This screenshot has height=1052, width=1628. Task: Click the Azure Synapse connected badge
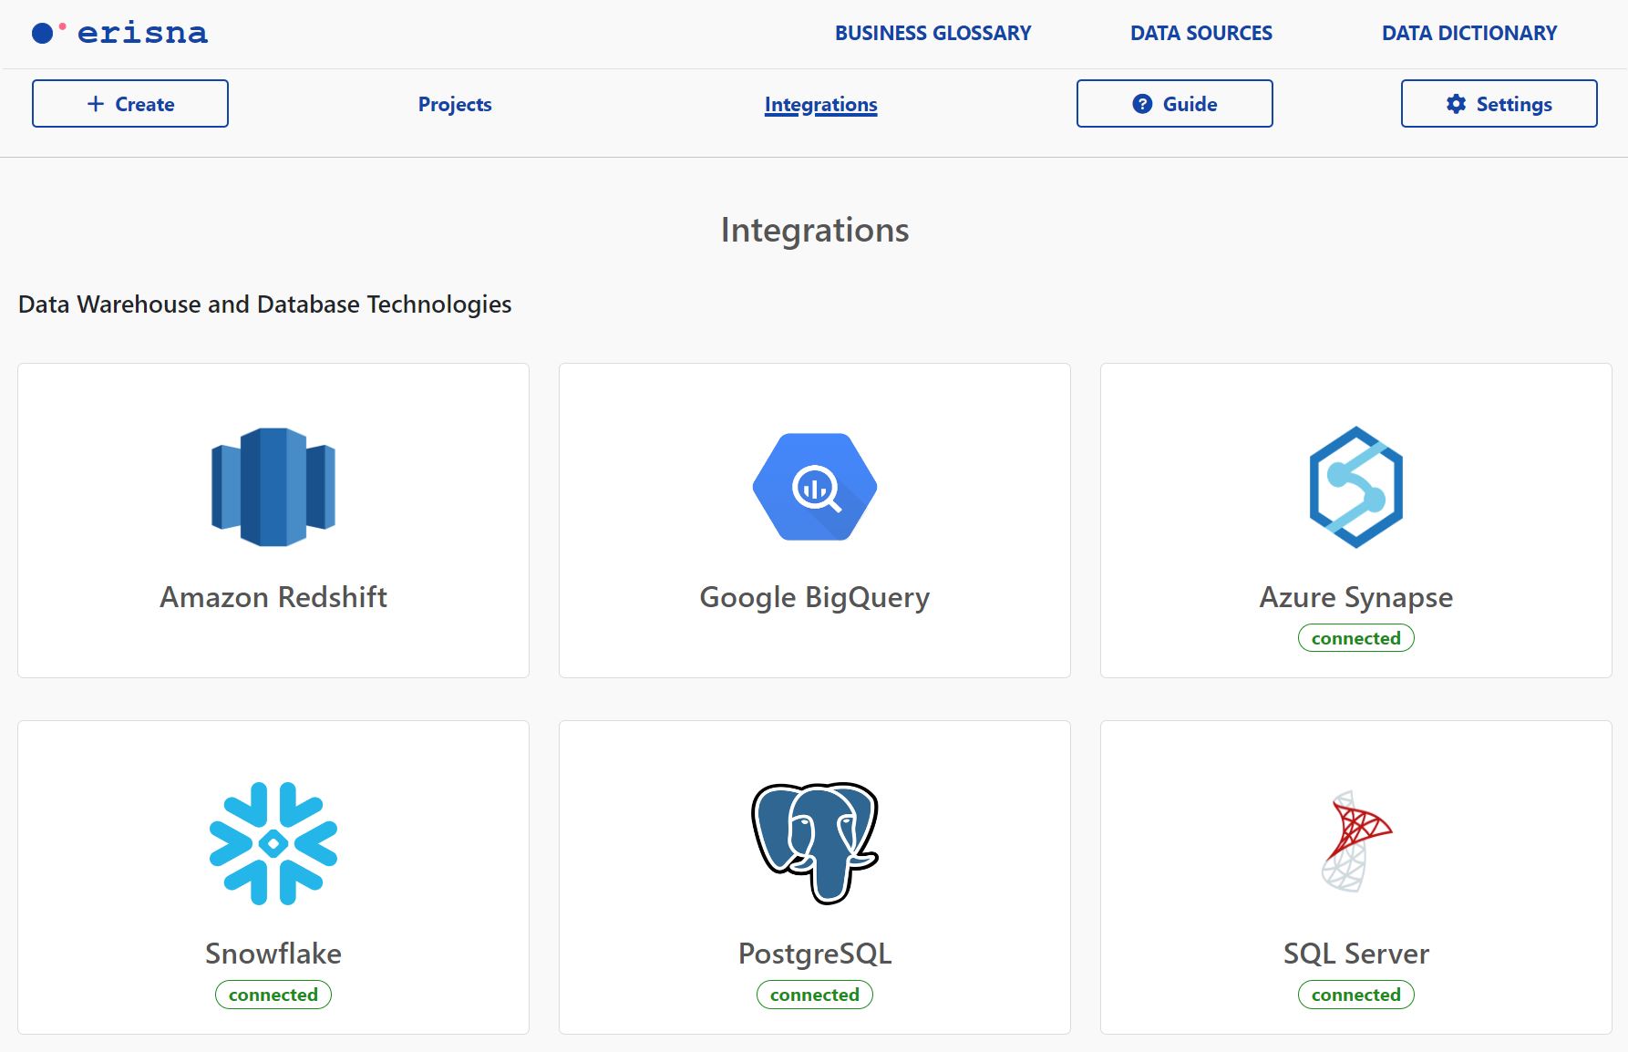(x=1356, y=638)
